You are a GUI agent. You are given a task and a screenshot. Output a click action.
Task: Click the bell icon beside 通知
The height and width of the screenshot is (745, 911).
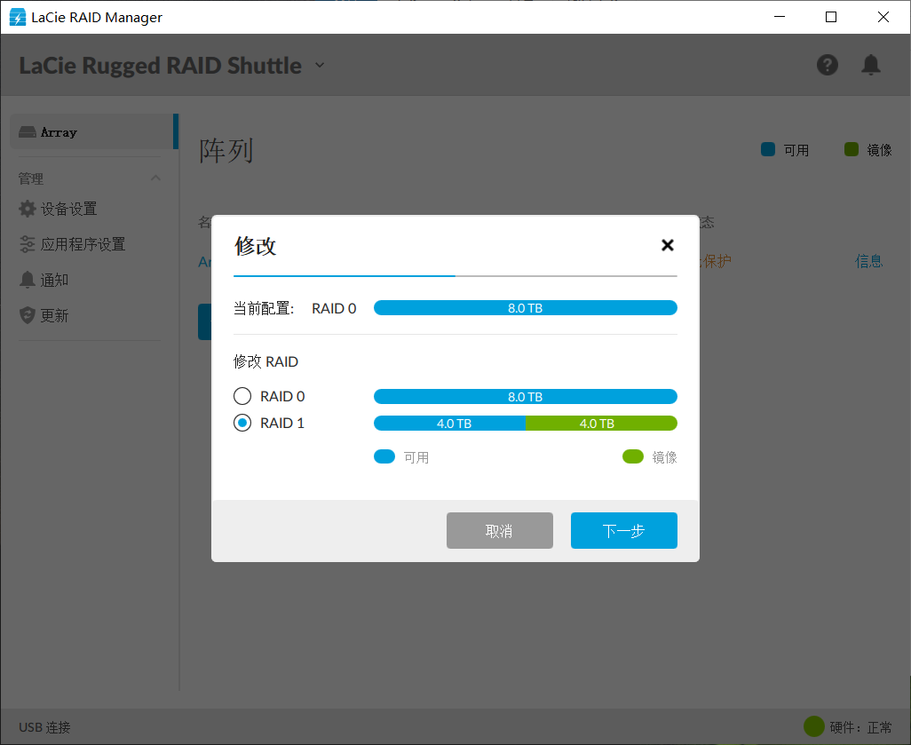point(28,280)
